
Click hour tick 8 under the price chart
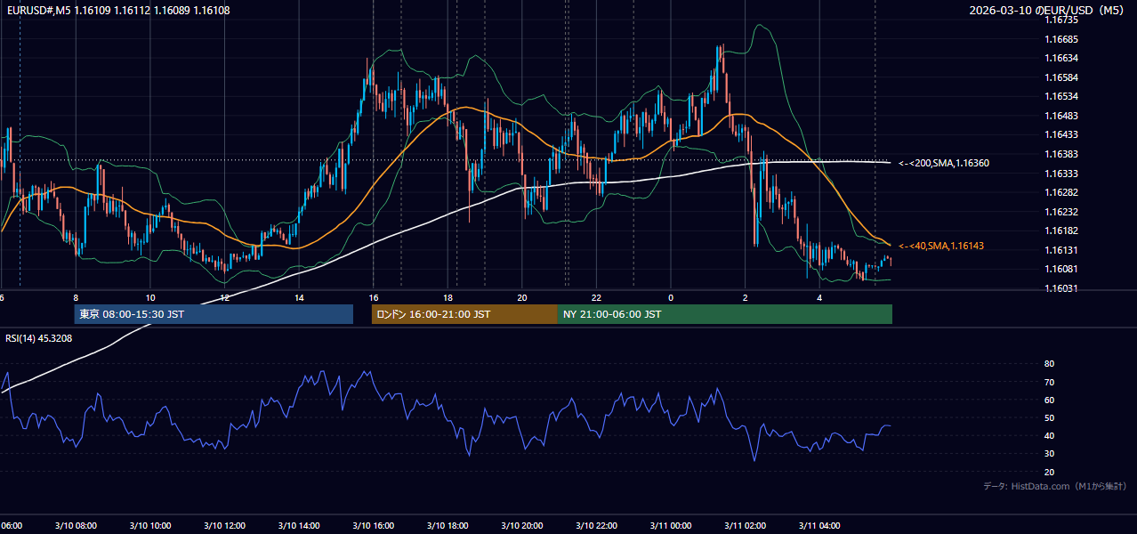76,298
